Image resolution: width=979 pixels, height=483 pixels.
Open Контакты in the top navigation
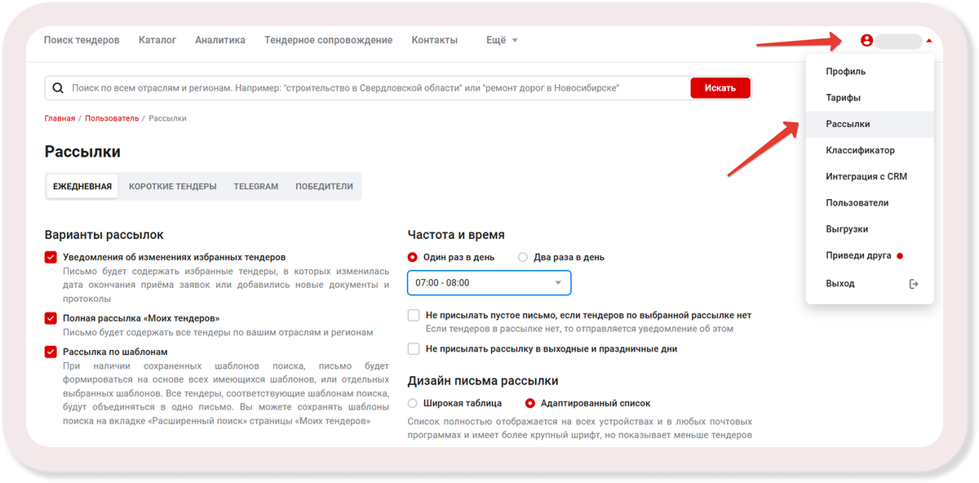click(435, 40)
